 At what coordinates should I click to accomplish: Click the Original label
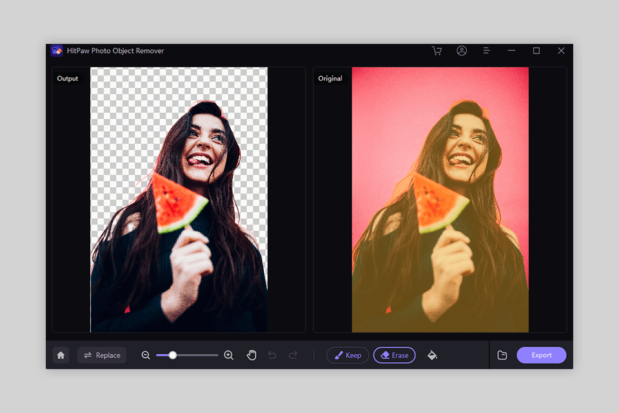pos(330,78)
